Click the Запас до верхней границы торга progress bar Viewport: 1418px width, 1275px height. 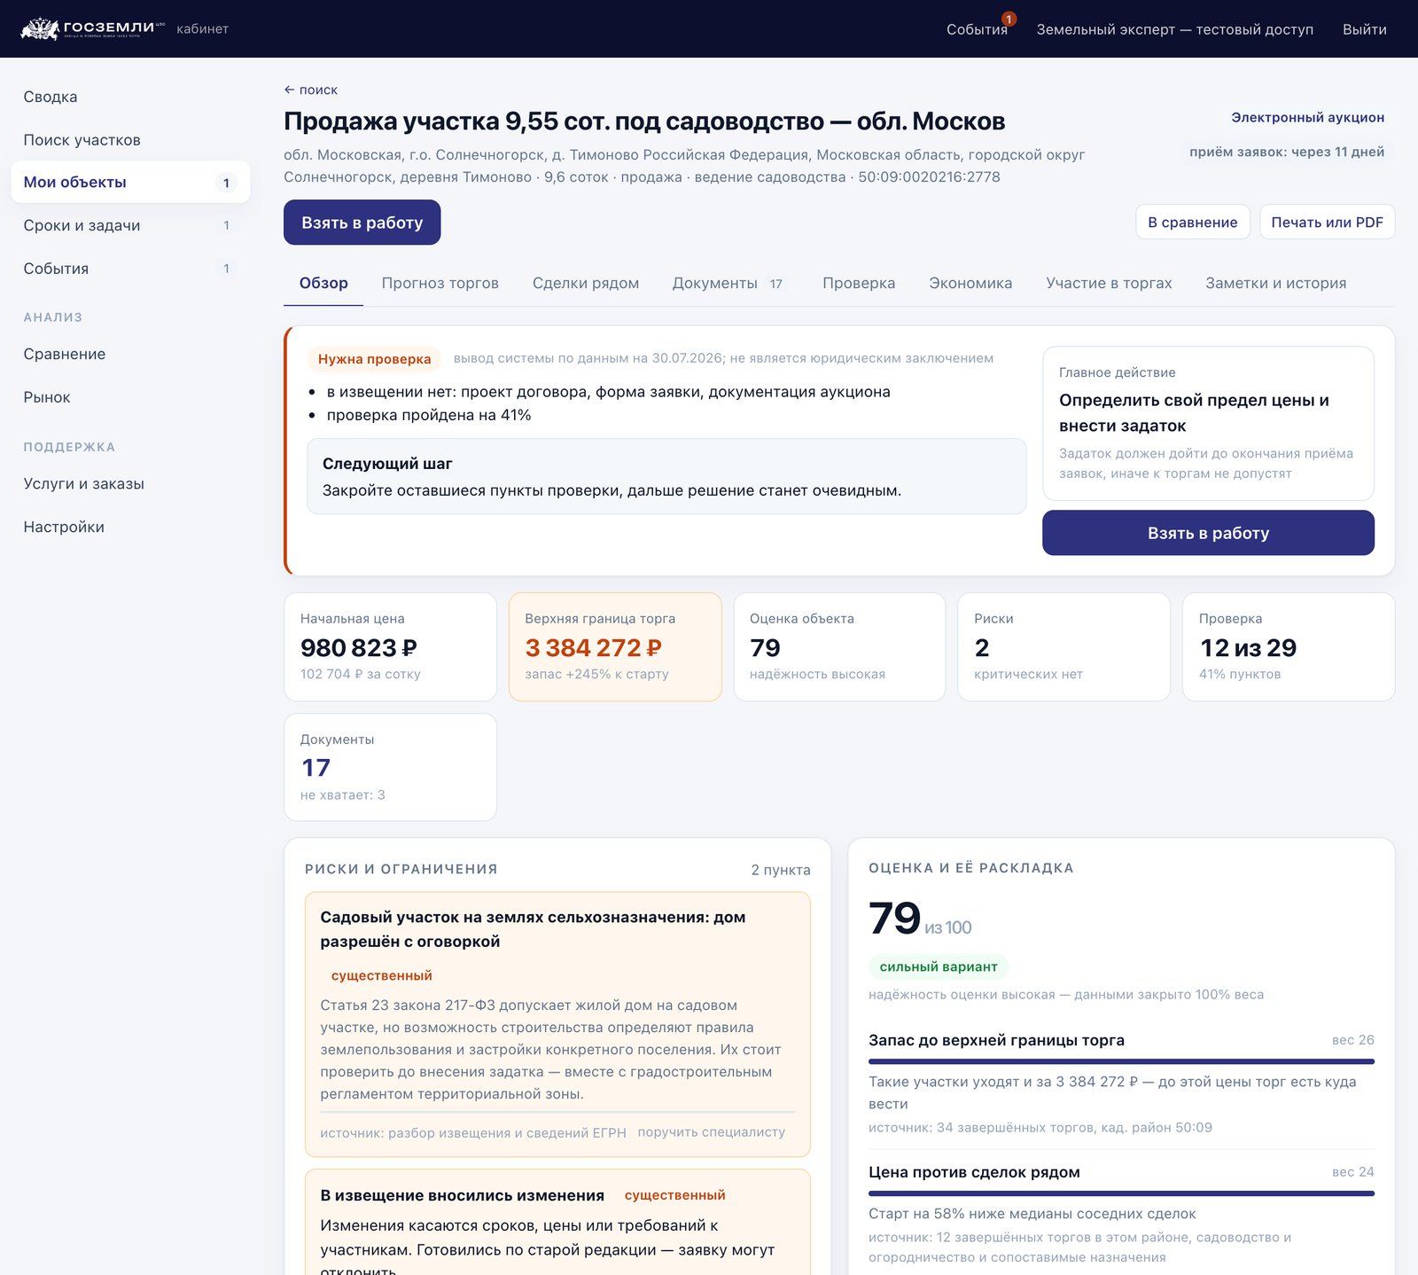pyautogui.click(x=1121, y=1061)
